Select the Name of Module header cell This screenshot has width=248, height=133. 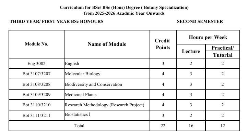coord(107,44)
